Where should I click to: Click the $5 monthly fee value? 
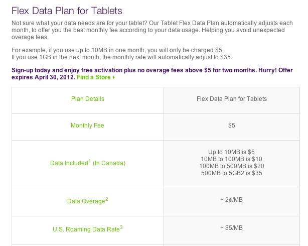pyautogui.click(x=232, y=126)
